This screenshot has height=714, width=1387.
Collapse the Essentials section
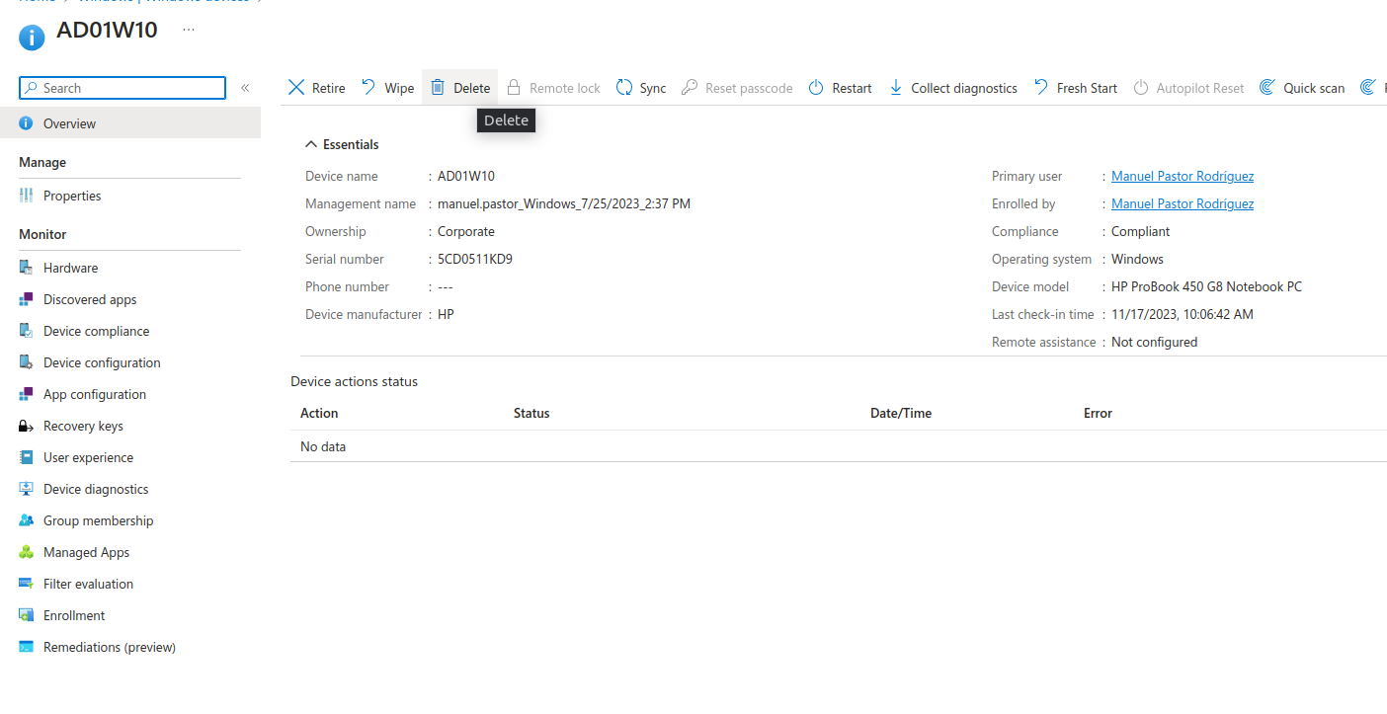[311, 144]
